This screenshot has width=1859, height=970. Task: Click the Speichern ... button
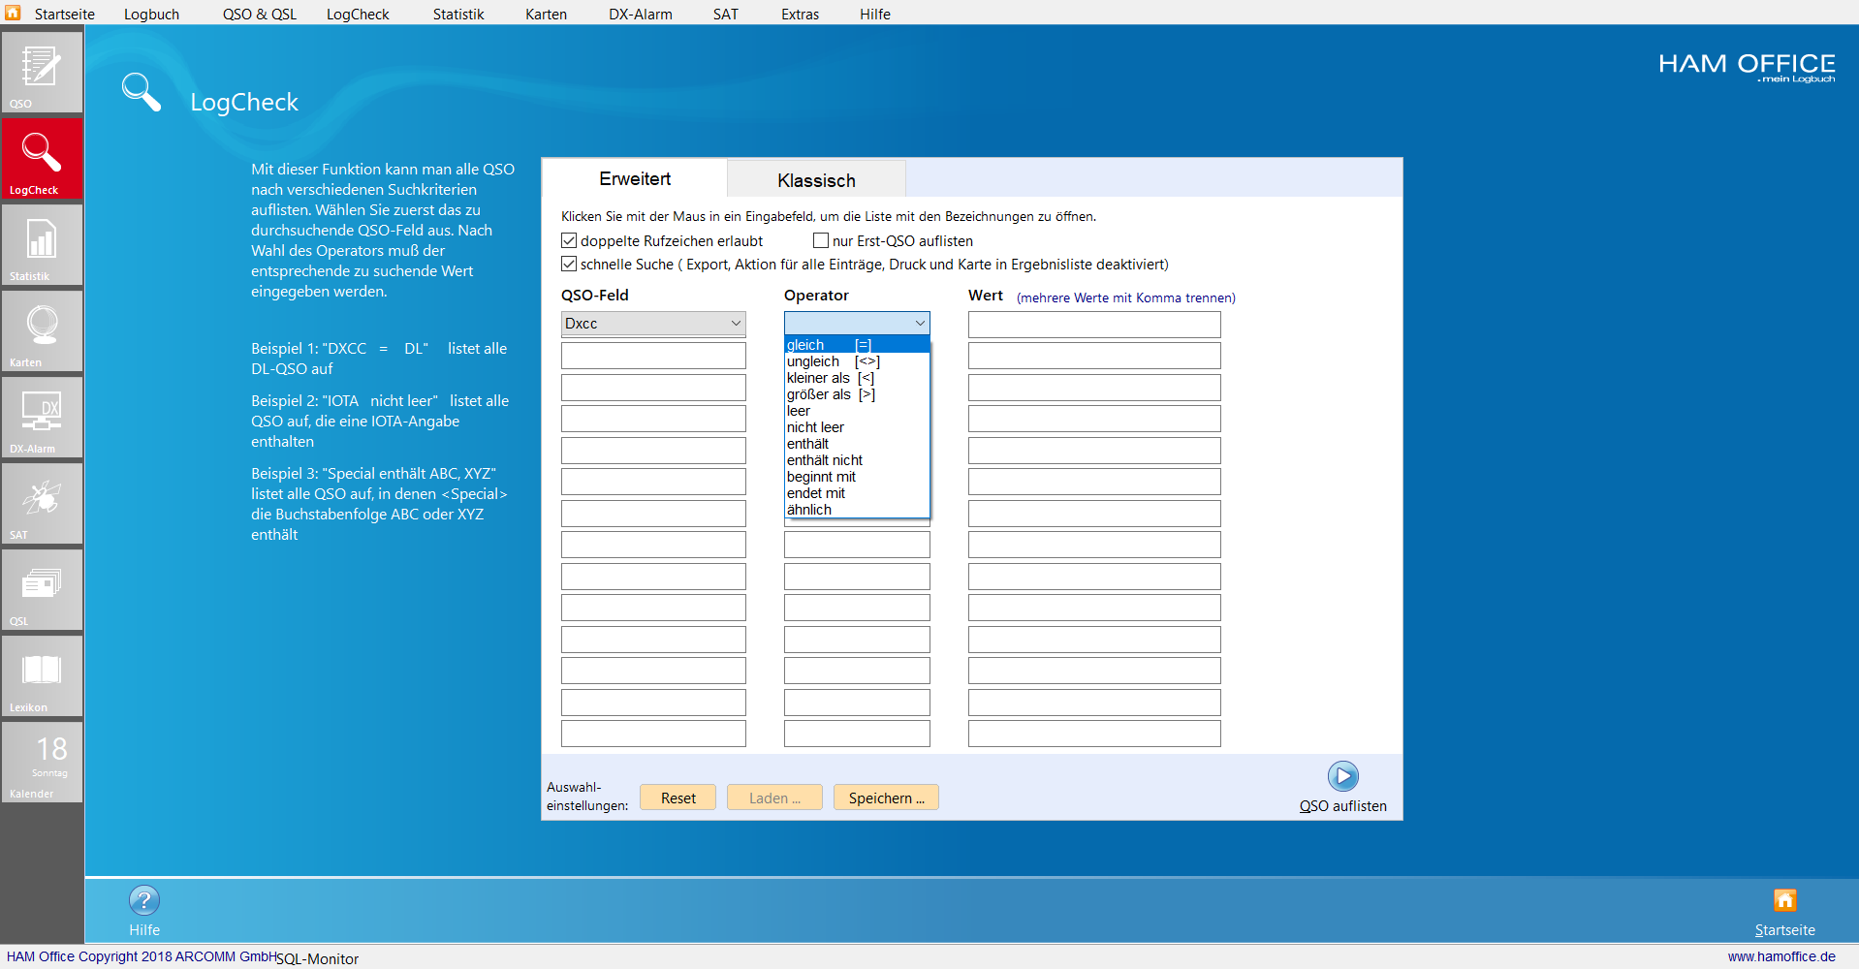pos(886,798)
